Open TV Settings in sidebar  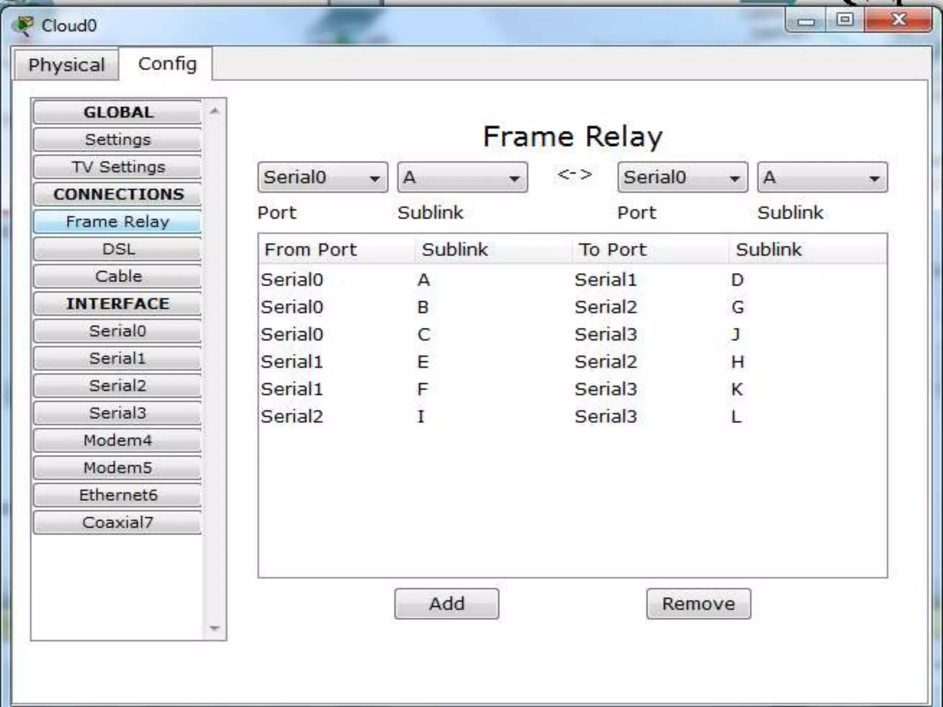click(118, 167)
